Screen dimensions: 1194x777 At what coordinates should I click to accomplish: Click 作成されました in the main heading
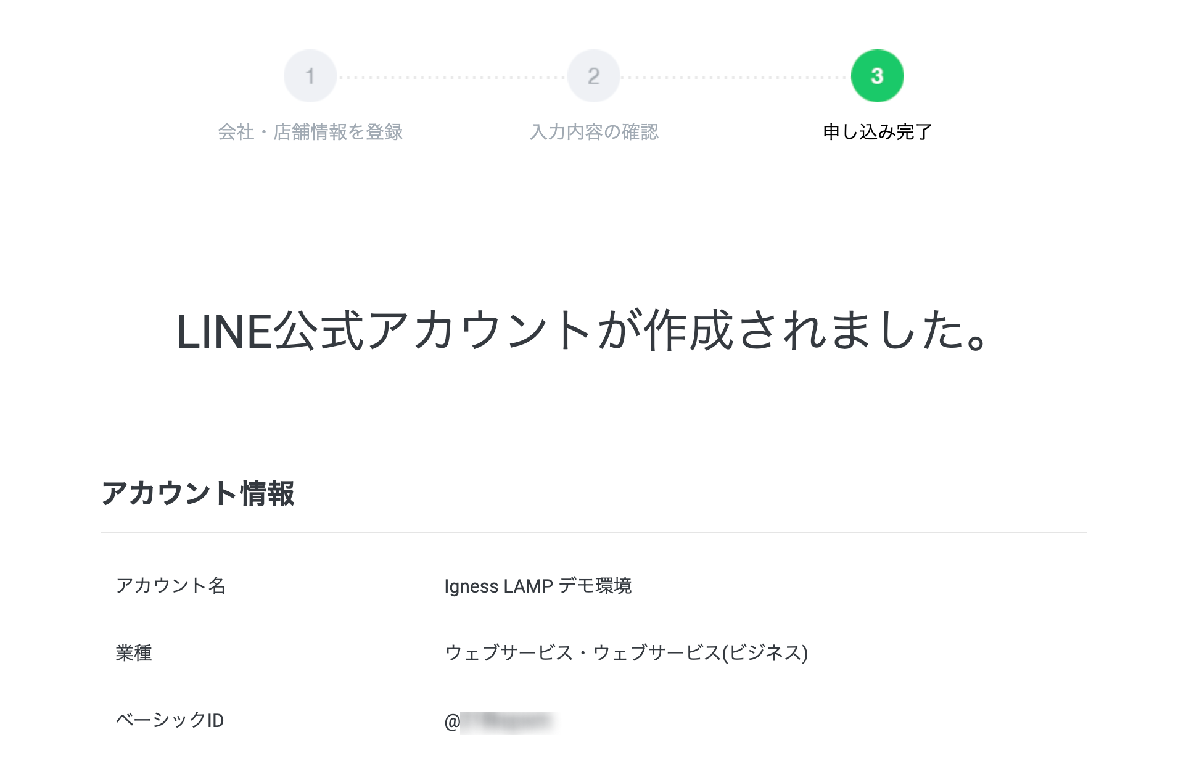coord(802,332)
